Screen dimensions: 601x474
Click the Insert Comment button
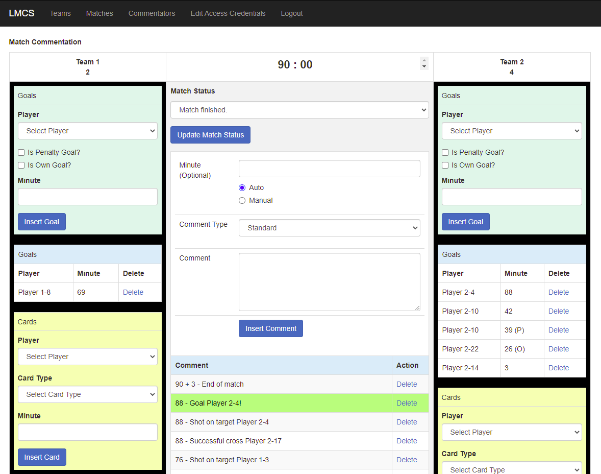point(270,328)
